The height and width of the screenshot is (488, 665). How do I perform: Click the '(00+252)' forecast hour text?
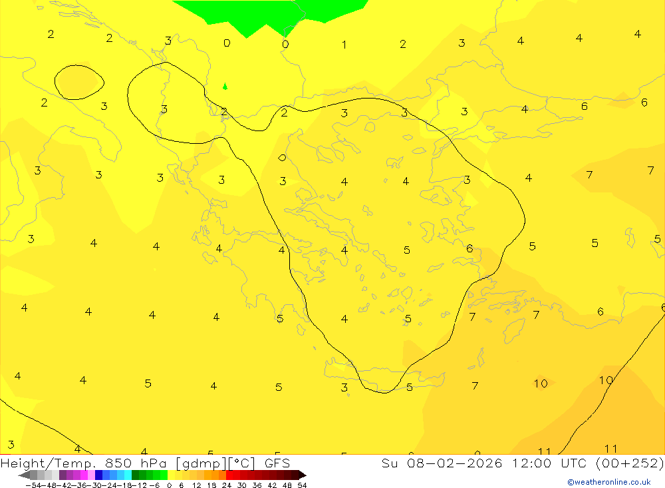click(x=629, y=463)
